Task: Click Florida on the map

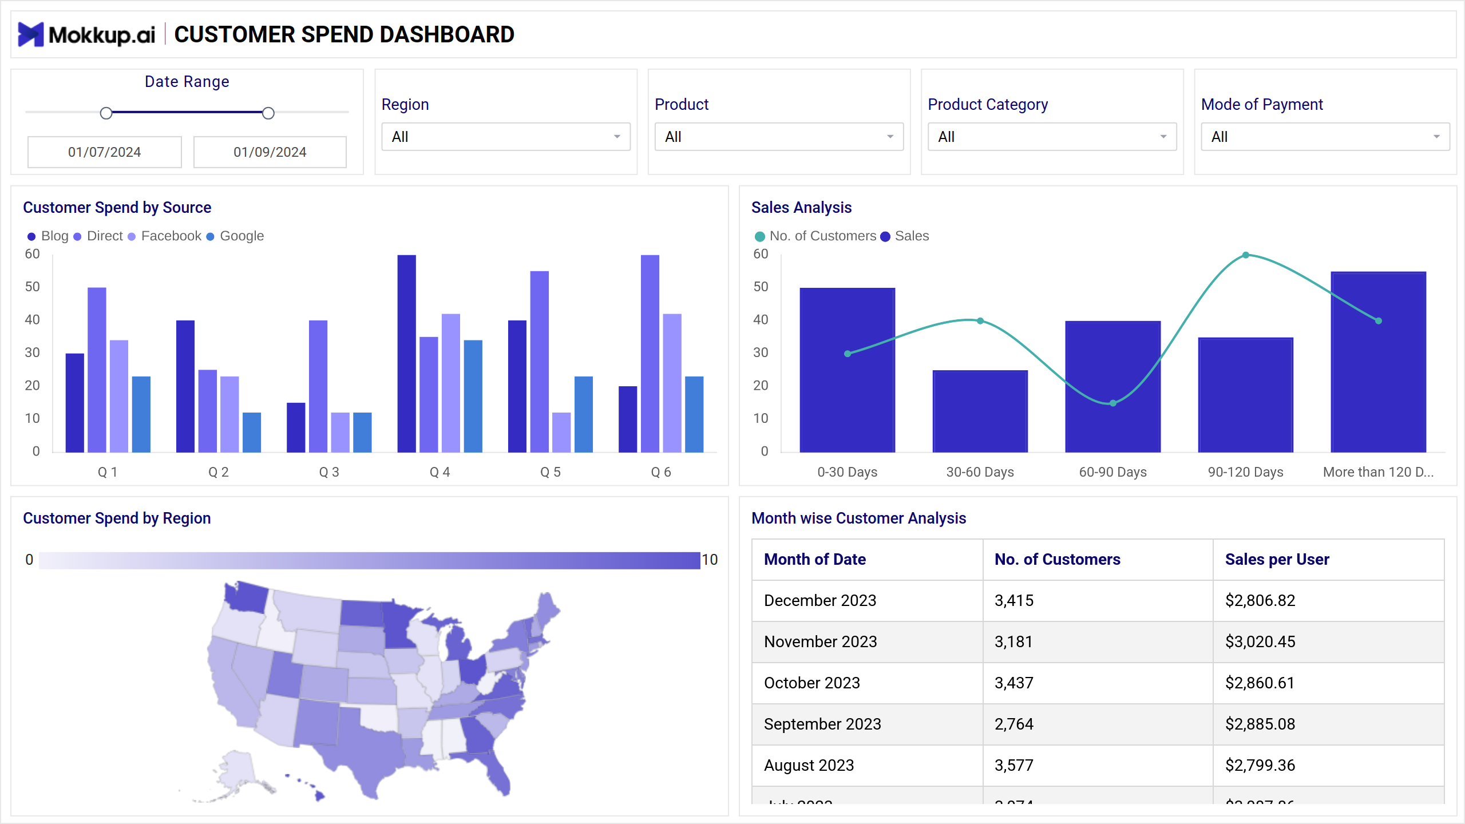Action: (492, 770)
